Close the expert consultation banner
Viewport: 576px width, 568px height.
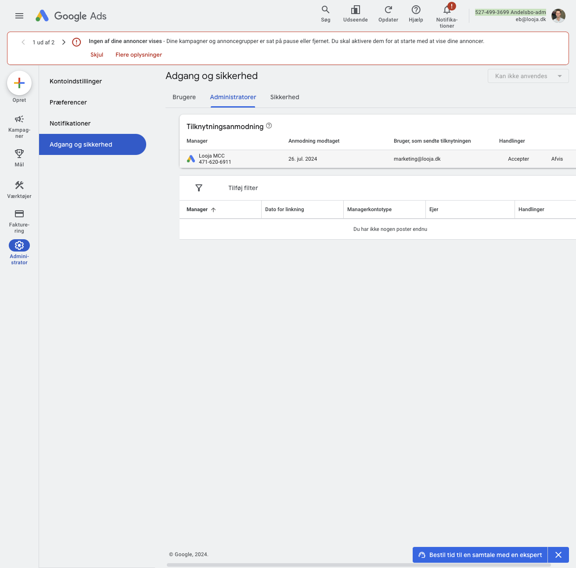tap(558, 555)
